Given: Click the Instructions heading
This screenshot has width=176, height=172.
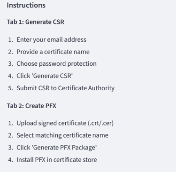Looking at the screenshot, I should click(26, 5).
